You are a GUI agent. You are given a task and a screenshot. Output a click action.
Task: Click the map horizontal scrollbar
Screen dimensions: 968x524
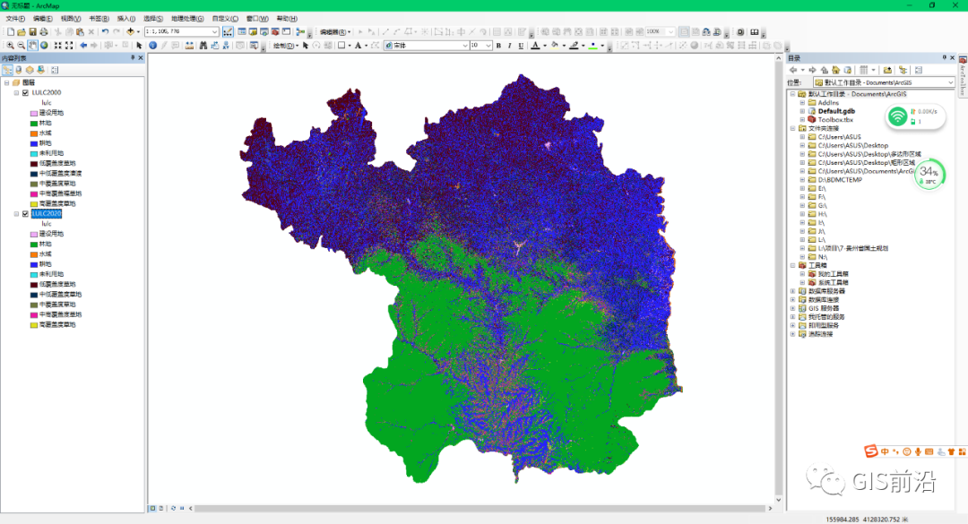pyautogui.click(x=480, y=508)
